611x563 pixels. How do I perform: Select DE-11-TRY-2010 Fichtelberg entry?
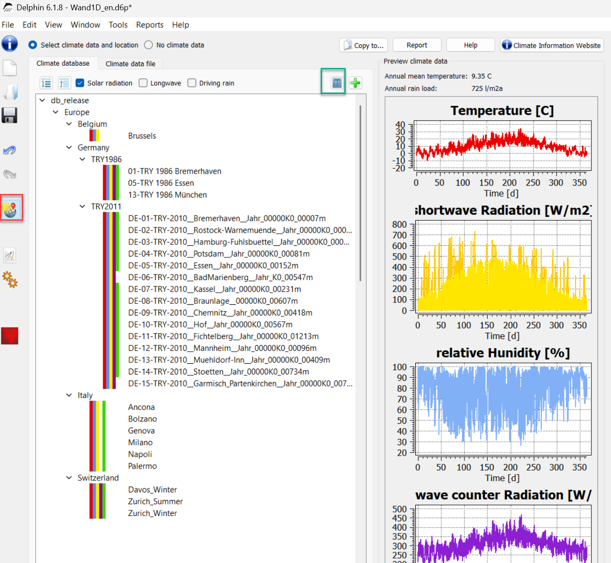click(223, 336)
